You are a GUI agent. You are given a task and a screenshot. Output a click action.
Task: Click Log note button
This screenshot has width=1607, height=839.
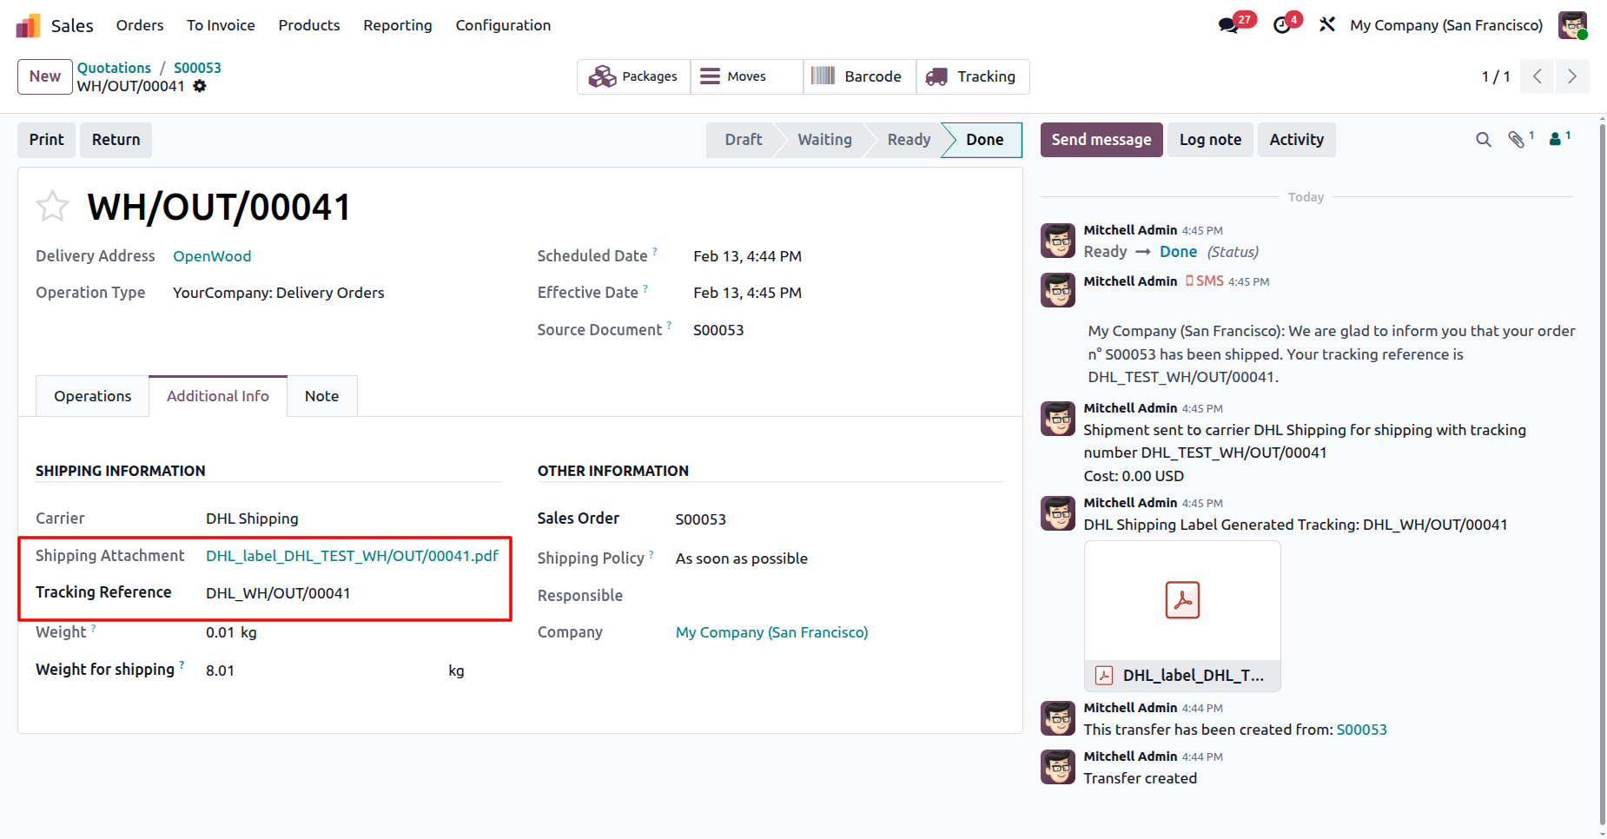coord(1210,140)
